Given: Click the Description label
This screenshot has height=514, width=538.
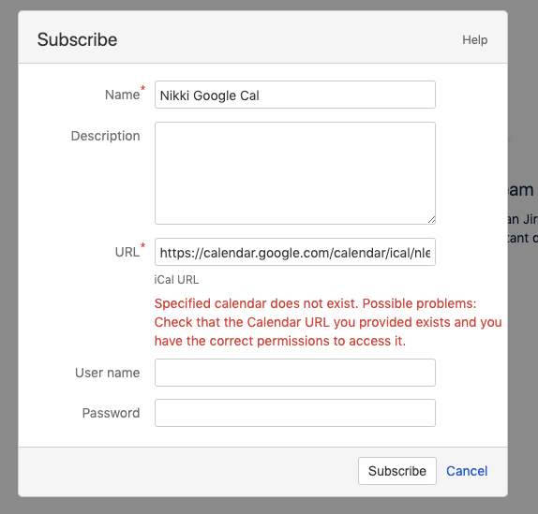Looking at the screenshot, I should pos(105,136).
